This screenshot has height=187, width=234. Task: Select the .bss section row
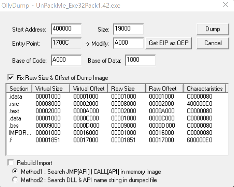(x=117, y=125)
